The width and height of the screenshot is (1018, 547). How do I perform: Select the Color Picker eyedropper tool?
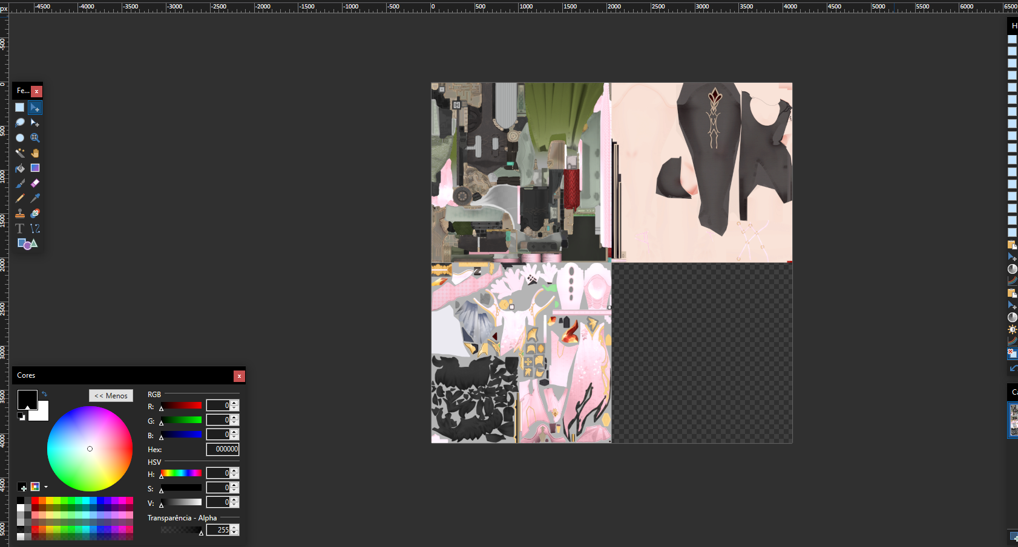click(35, 198)
